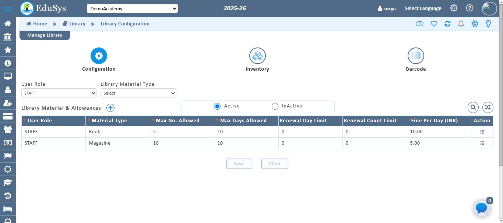Open the Library Material Type dropdown
Screen dimensions: 503x223
pos(138,93)
